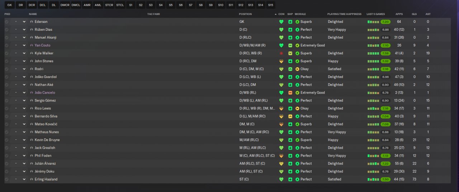
Task: Click João Cancelo's orange sharpness icon
Action: point(290,93)
